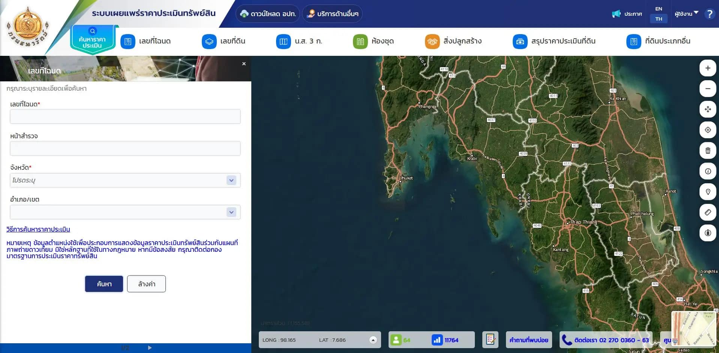Choose the ruler measurement tool

(708, 212)
